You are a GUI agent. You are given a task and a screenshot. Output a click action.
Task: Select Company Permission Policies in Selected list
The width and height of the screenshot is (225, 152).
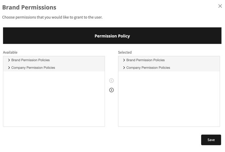coord(148,68)
